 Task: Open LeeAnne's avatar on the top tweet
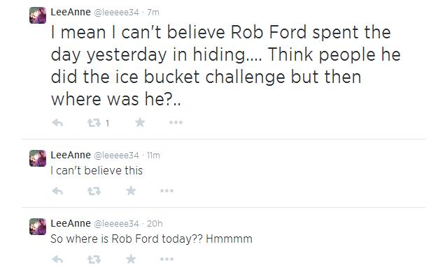tap(38, 15)
